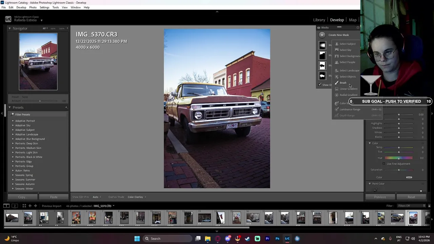Open the Masks panel help icon
The image size is (434, 244).
[358, 27]
